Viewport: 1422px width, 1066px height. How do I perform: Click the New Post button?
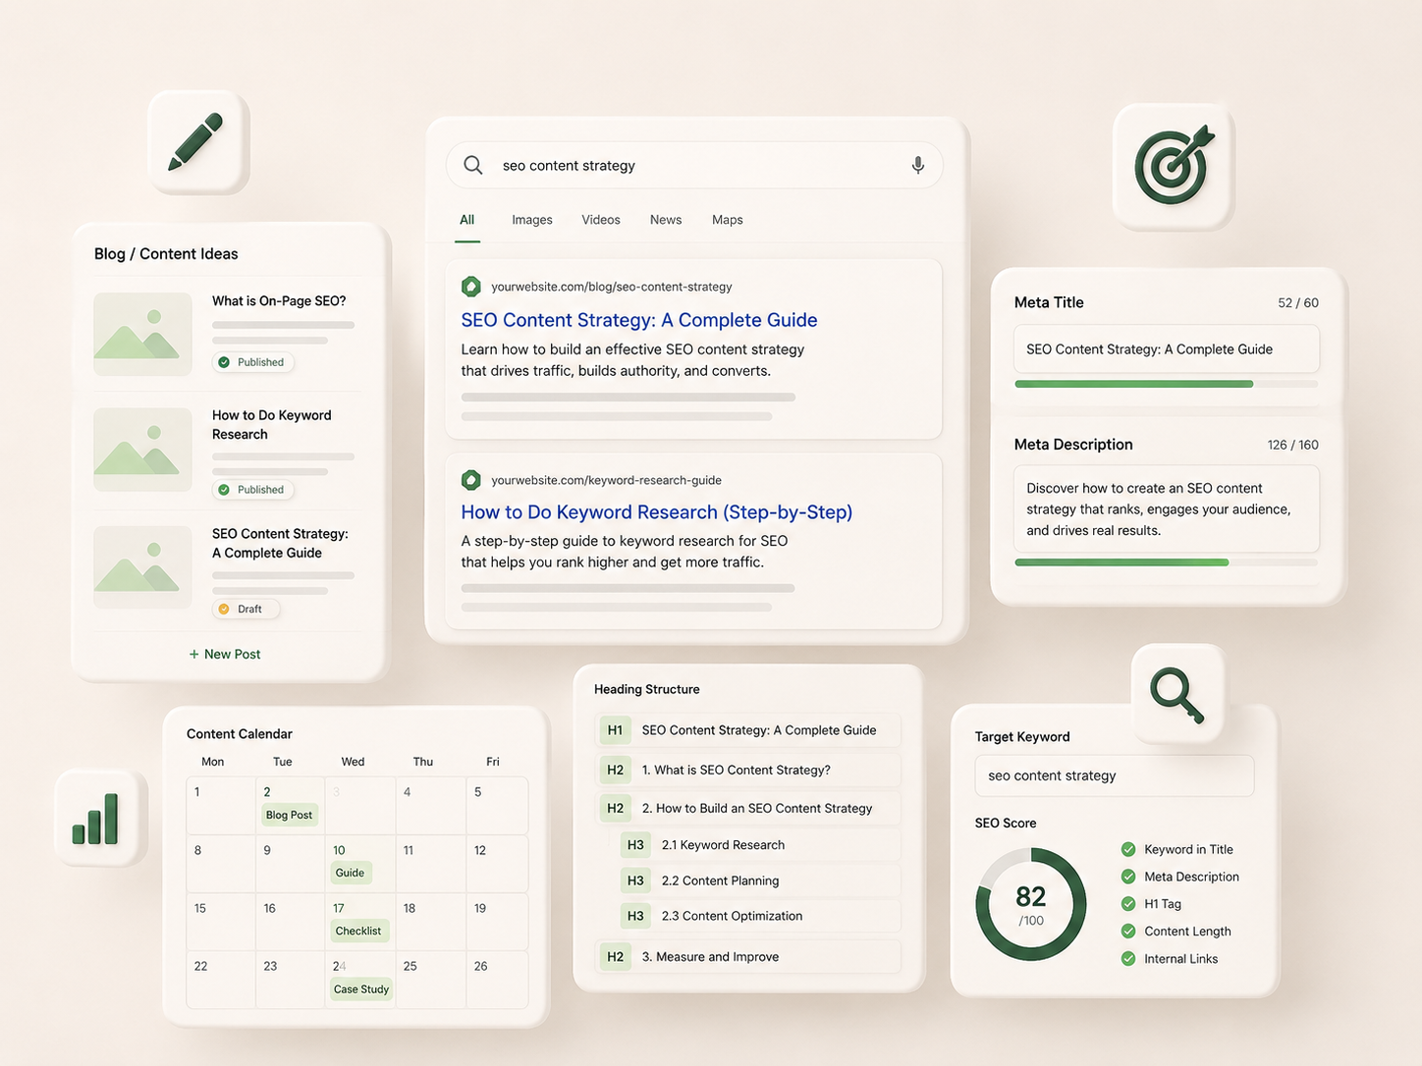point(225,654)
